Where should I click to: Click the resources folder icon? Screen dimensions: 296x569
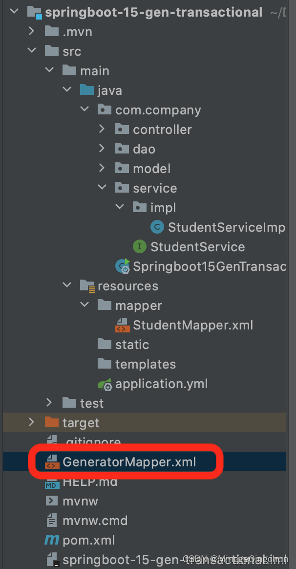tap(86, 285)
